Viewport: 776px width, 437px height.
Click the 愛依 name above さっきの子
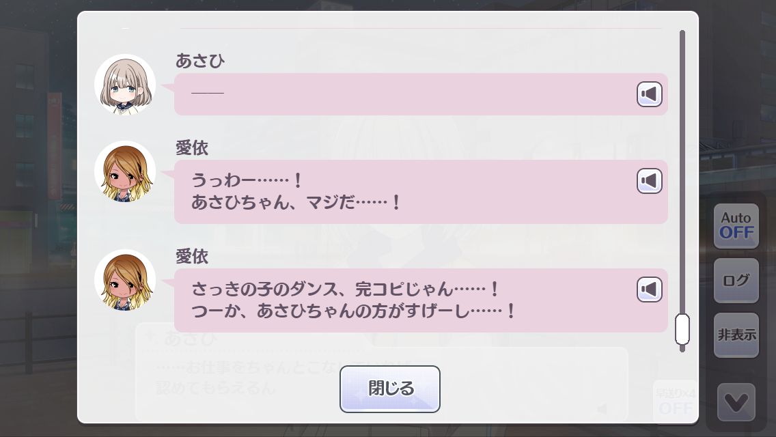pyautogui.click(x=192, y=257)
